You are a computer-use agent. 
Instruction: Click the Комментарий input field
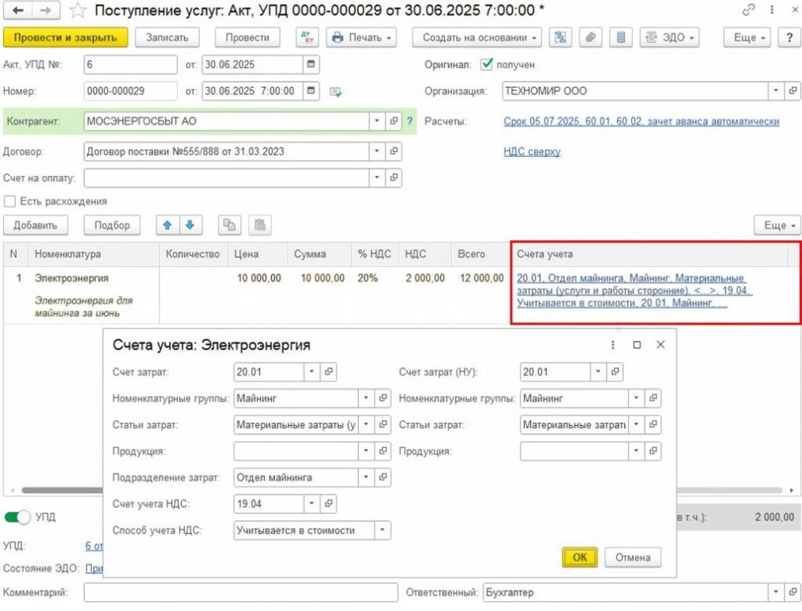(x=241, y=592)
